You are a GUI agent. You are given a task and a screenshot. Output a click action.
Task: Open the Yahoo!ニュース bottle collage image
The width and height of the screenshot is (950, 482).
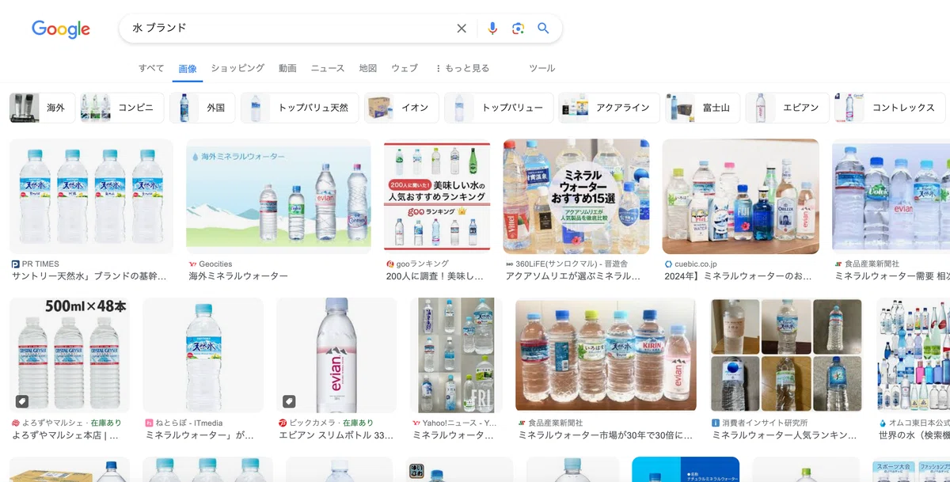click(456, 355)
